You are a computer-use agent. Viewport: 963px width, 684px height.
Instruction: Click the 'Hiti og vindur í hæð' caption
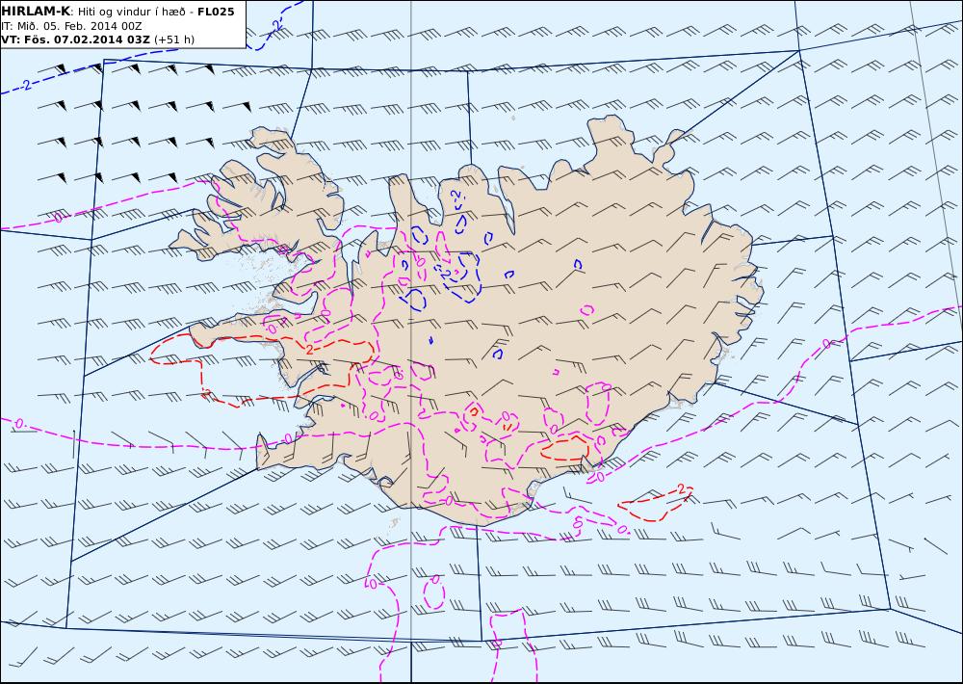point(131,13)
